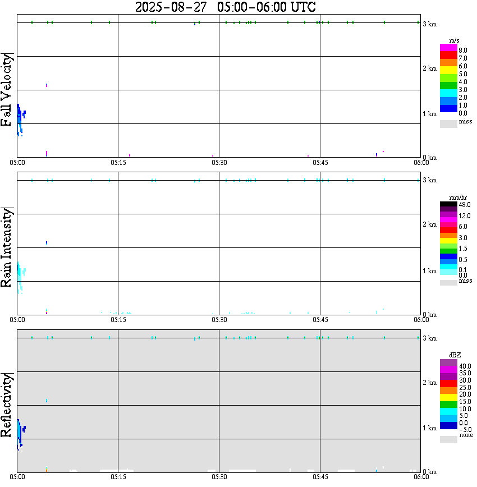Viewport: 477px width, 487px height.
Task: Pick the orange swatch in the Reflectivity legend
Action: coord(448,390)
